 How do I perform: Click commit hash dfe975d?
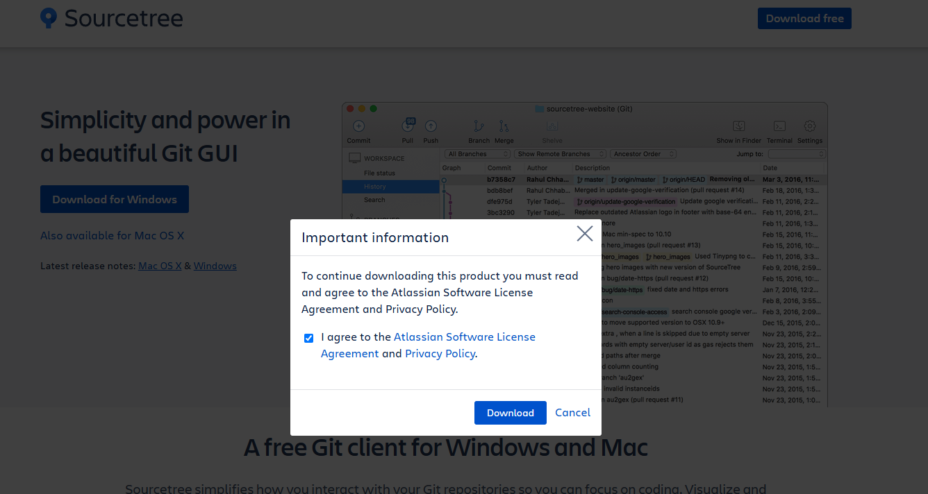[500, 201]
